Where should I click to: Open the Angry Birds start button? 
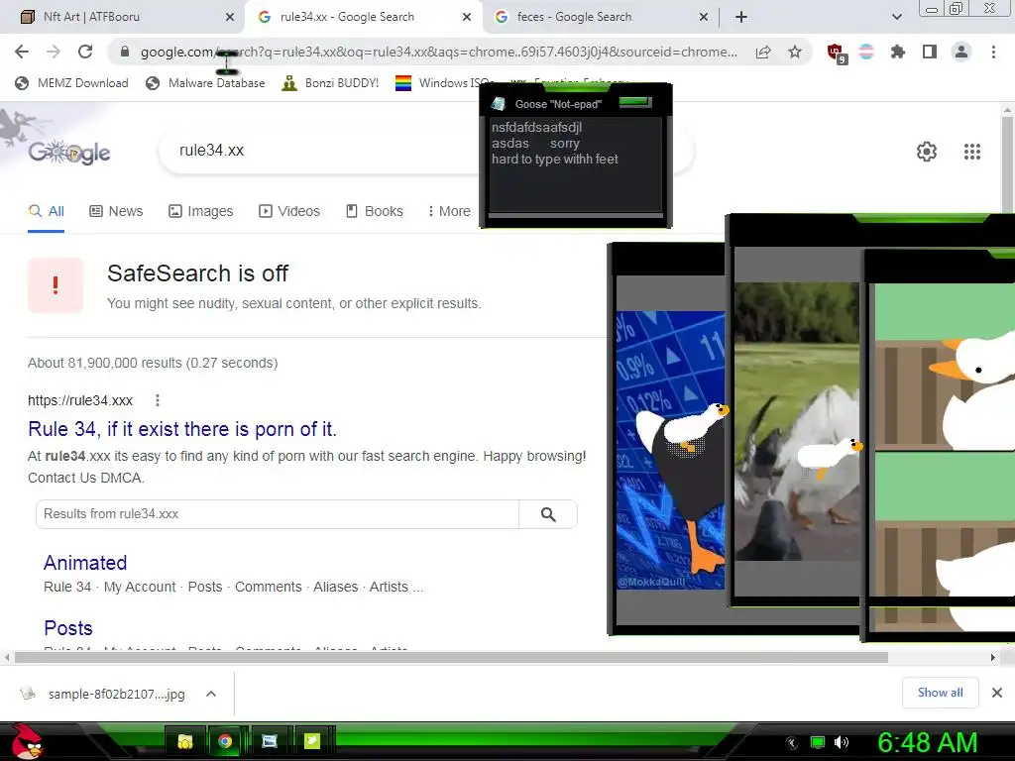click(27, 741)
